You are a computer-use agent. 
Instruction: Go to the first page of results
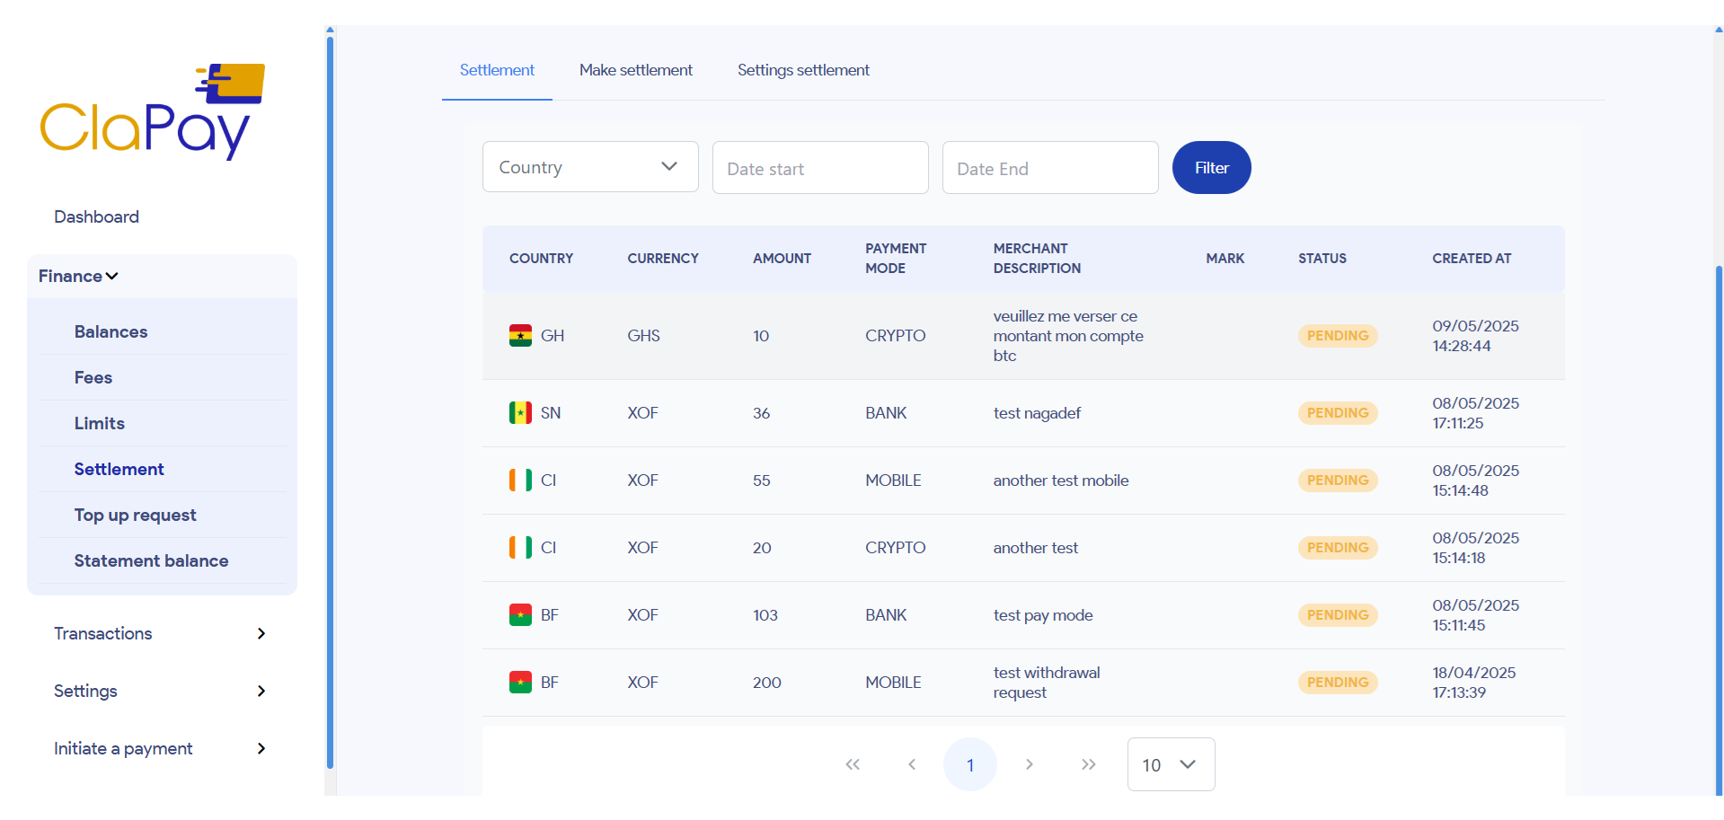click(x=853, y=764)
